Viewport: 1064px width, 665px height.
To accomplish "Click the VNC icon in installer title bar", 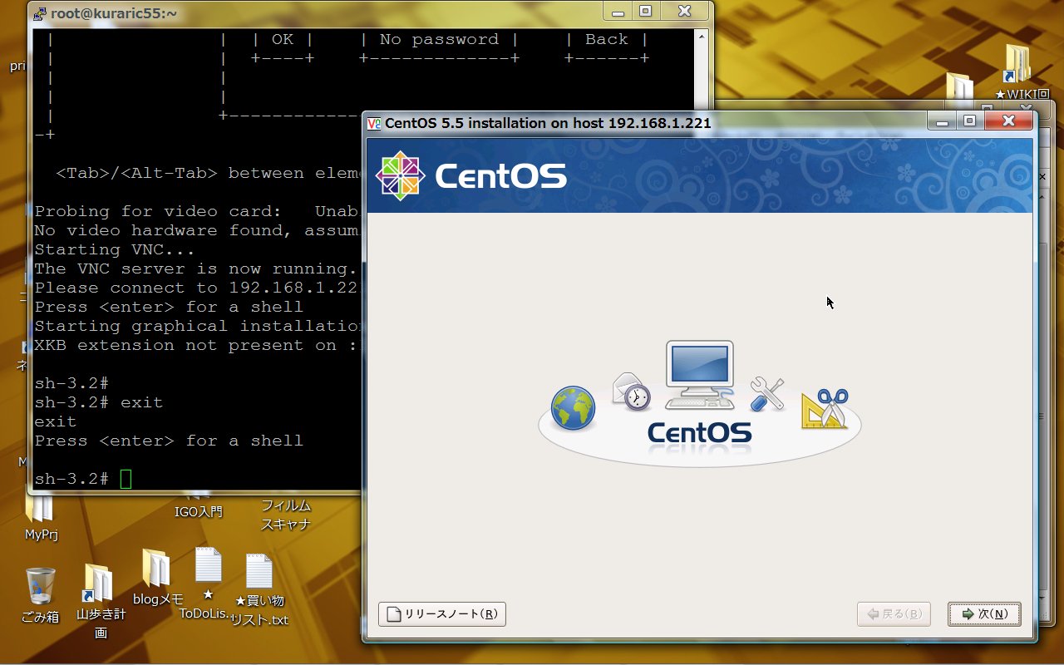I will coord(374,123).
